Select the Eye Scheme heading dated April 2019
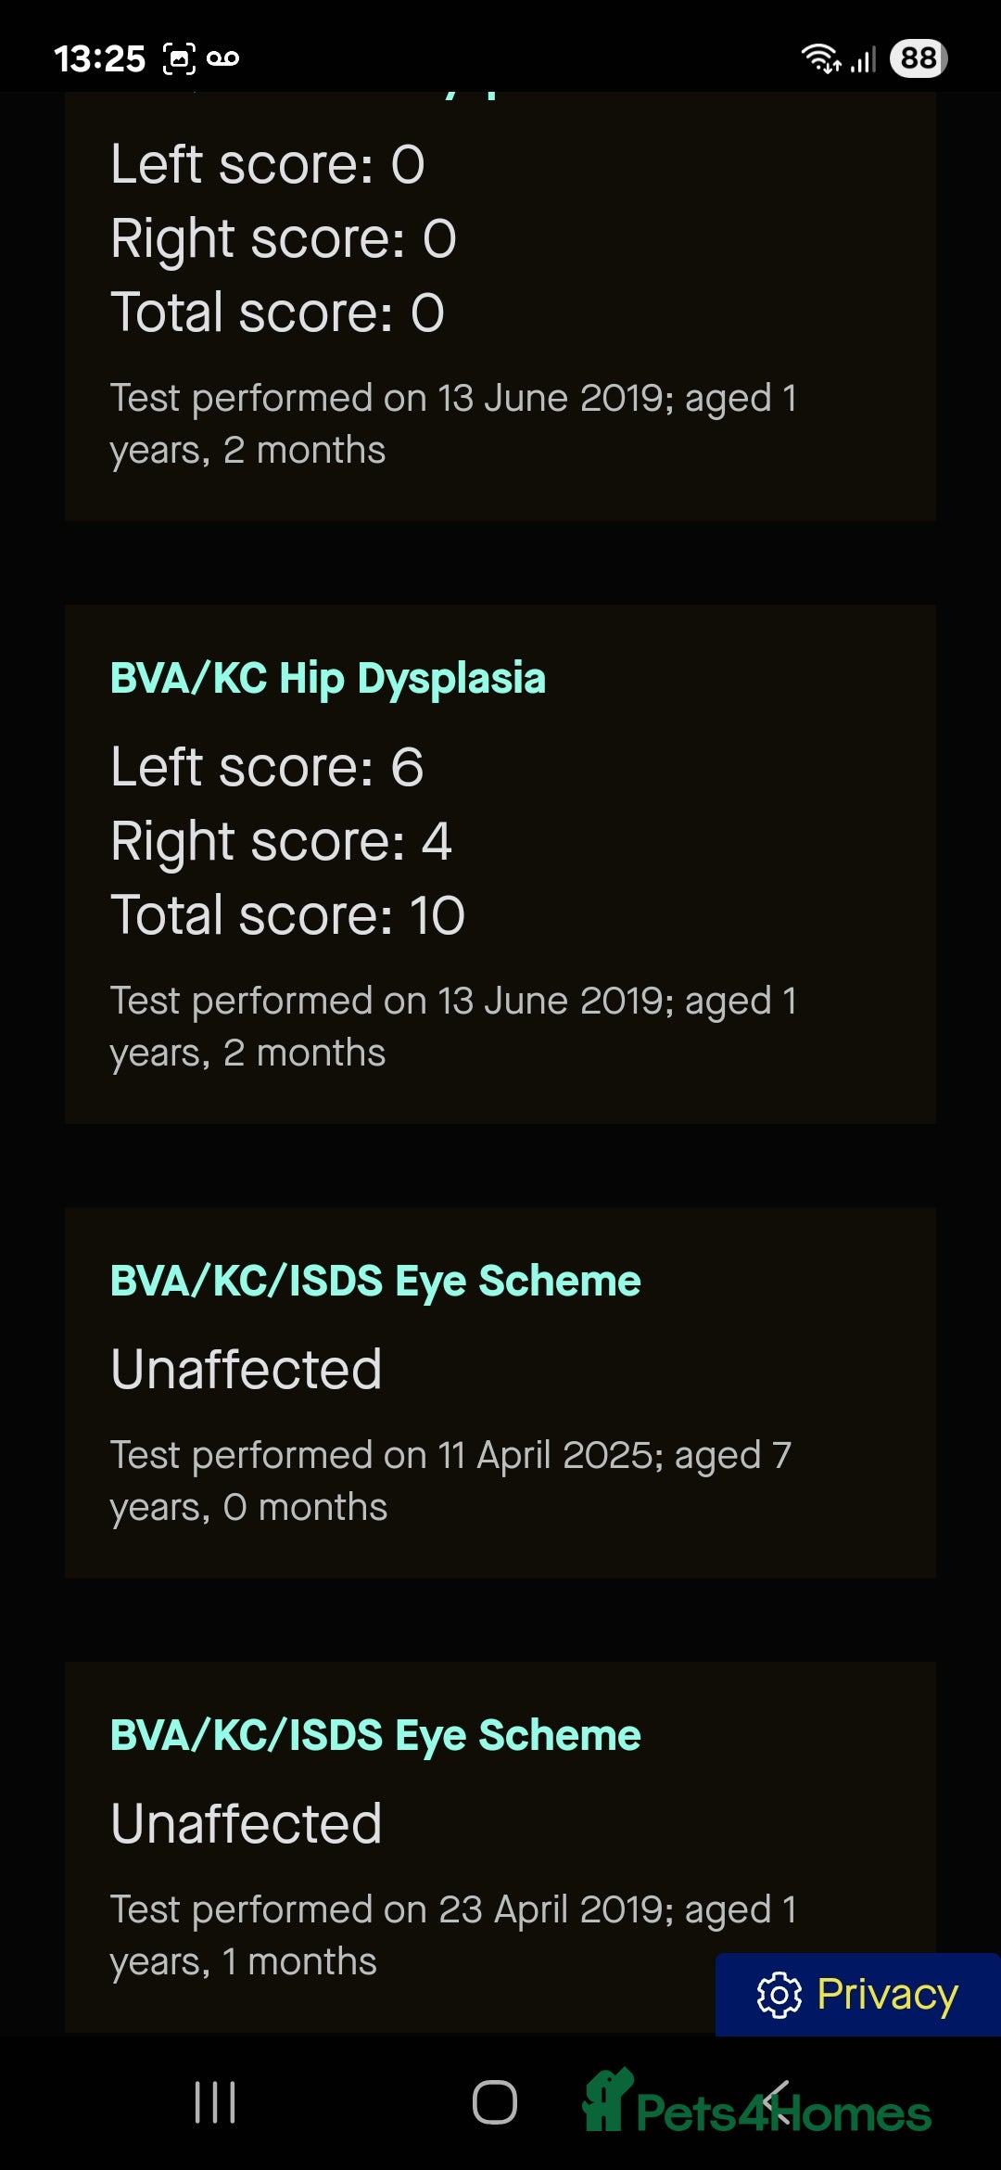 375,1736
